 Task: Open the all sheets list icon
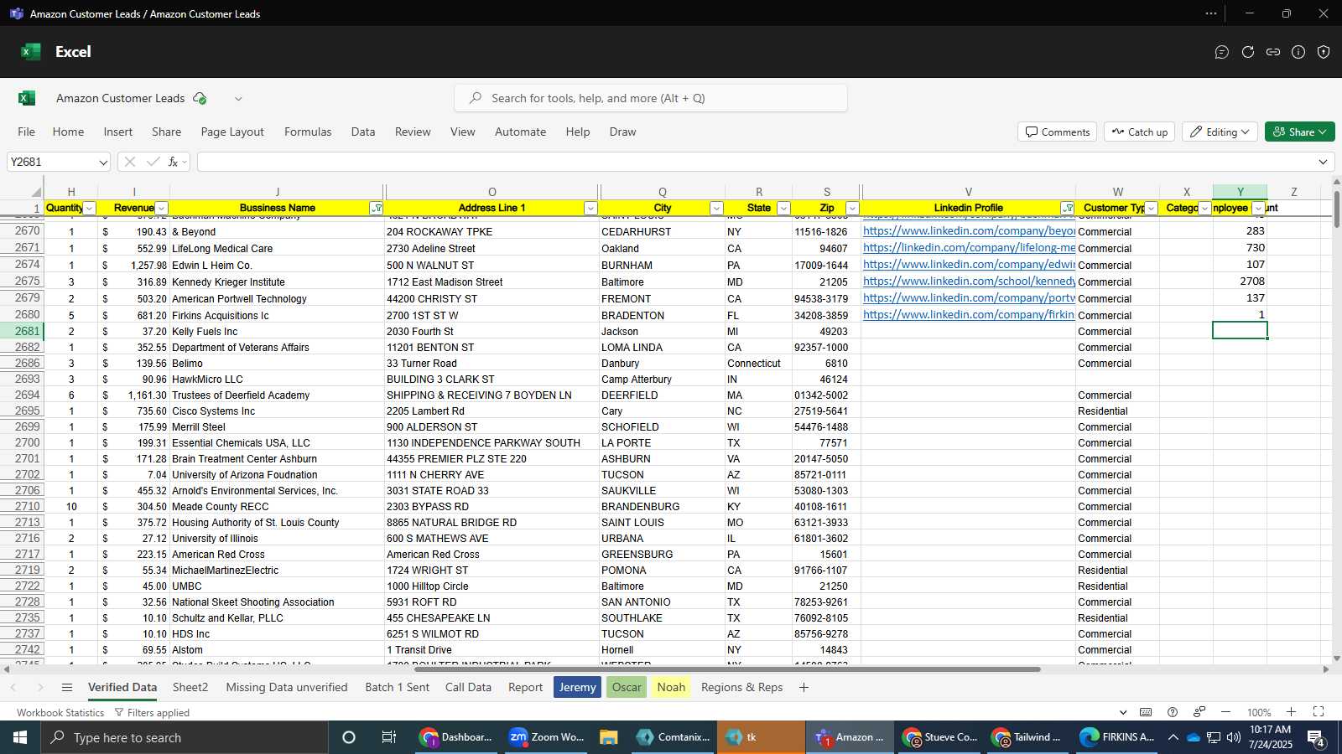67,687
